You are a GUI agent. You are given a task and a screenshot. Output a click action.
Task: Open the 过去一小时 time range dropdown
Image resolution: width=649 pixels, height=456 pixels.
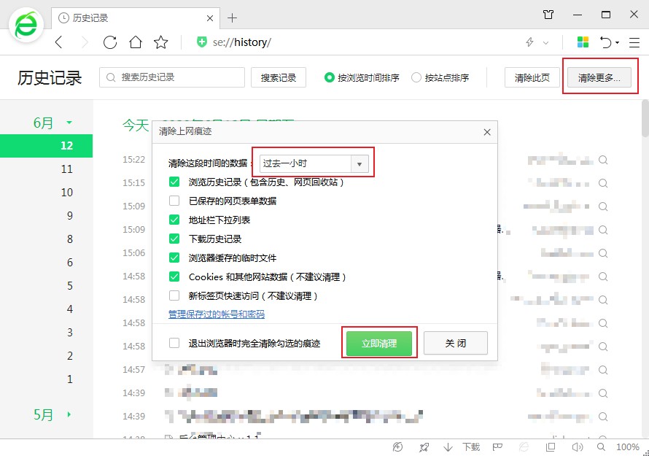coord(314,163)
